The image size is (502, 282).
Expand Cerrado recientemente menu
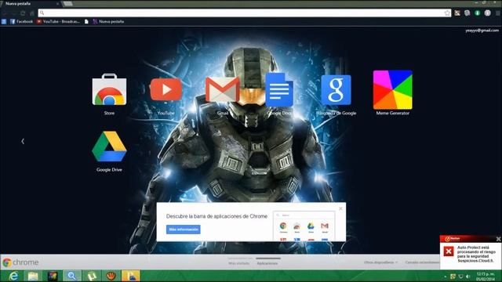422,262
